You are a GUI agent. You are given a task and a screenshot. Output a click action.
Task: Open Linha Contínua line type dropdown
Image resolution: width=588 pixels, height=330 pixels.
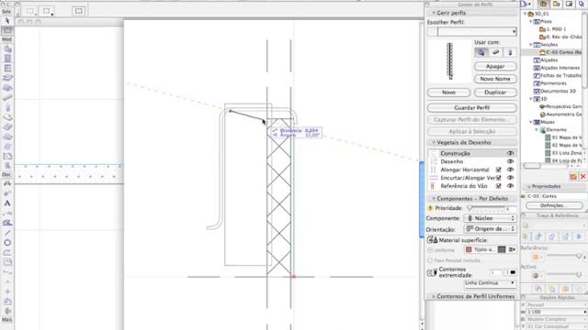[x=491, y=283]
